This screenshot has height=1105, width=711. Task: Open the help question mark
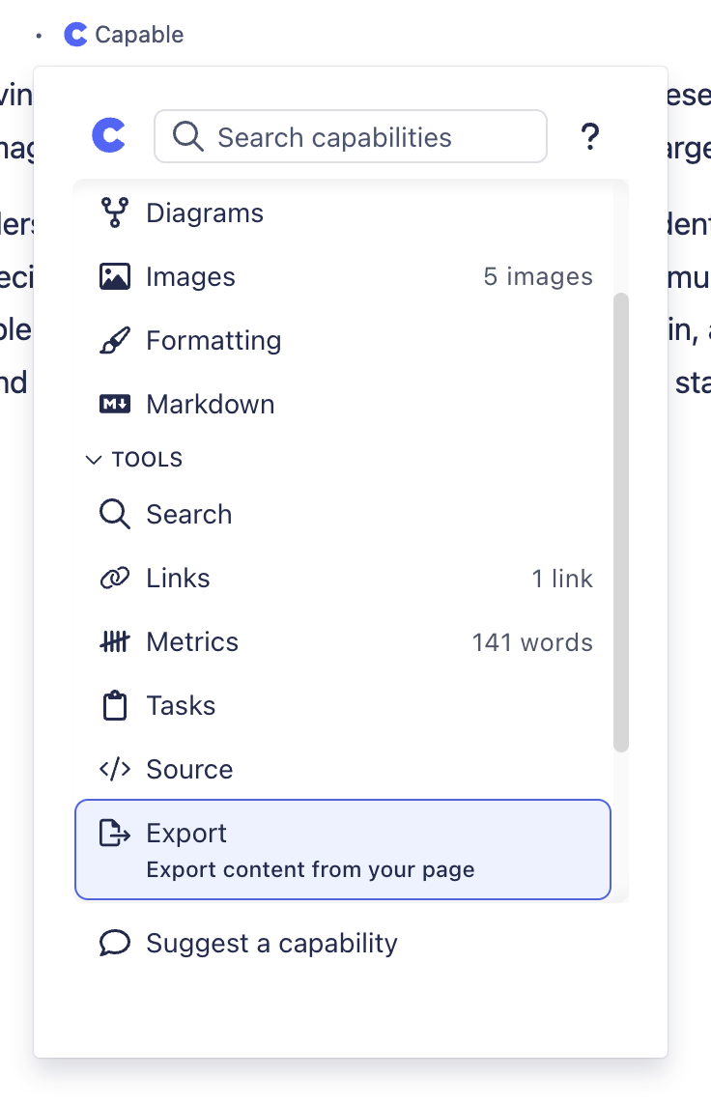tap(589, 137)
